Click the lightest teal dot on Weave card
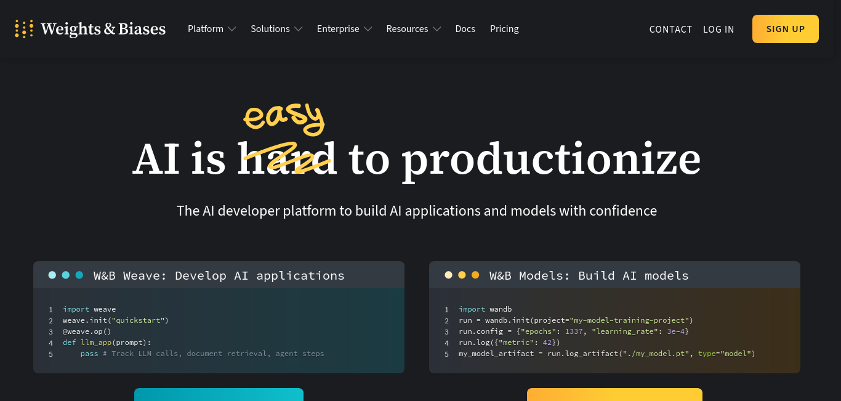Image resolution: width=841 pixels, height=401 pixels. point(52,275)
